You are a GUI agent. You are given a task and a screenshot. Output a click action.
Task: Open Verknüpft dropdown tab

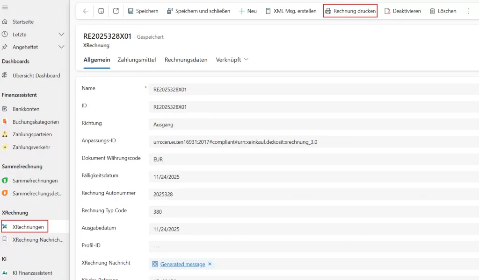point(232,60)
